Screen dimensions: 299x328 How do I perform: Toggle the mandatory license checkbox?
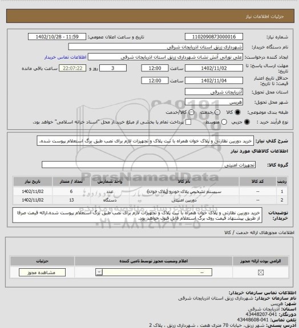261,272
